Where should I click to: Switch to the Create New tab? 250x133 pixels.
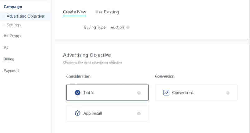click(x=75, y=12)
